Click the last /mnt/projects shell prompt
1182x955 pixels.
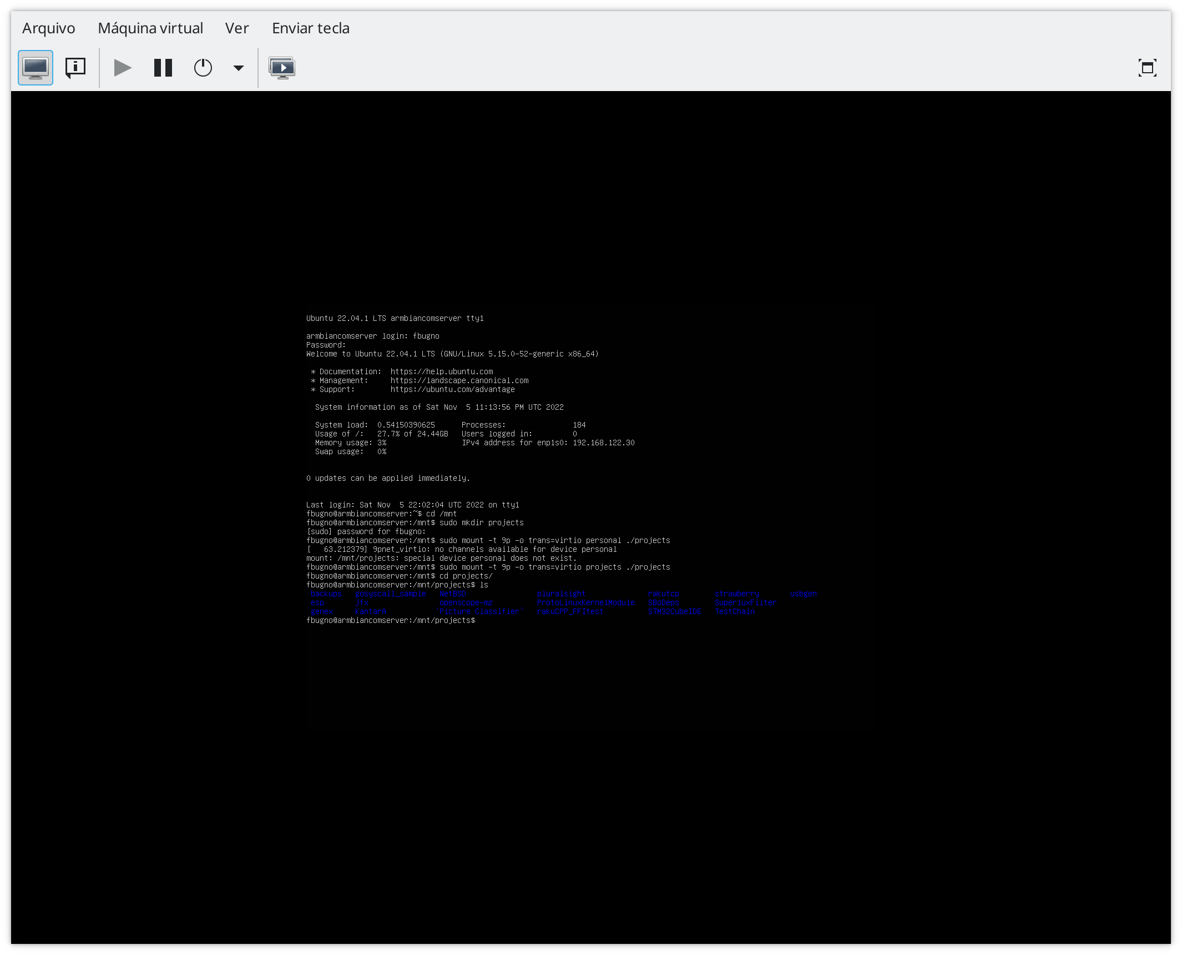[x=391, y=620]
